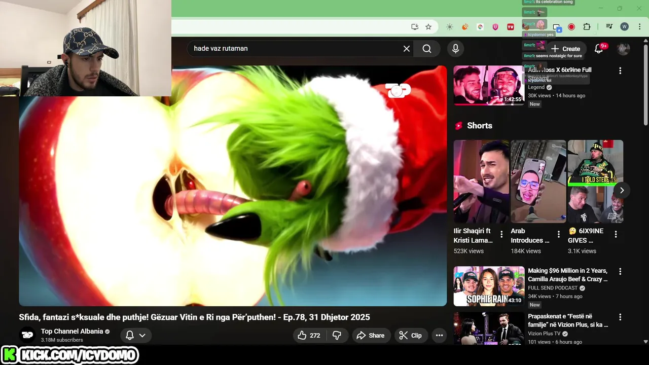Viewport: 649px width, 365px height.
Task: Open the Chrome profile 'W' avatar
Action: click(625, 27)
